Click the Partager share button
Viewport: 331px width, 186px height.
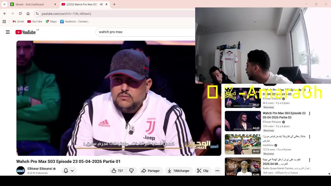pyautogui.click(x=151, y=171)
